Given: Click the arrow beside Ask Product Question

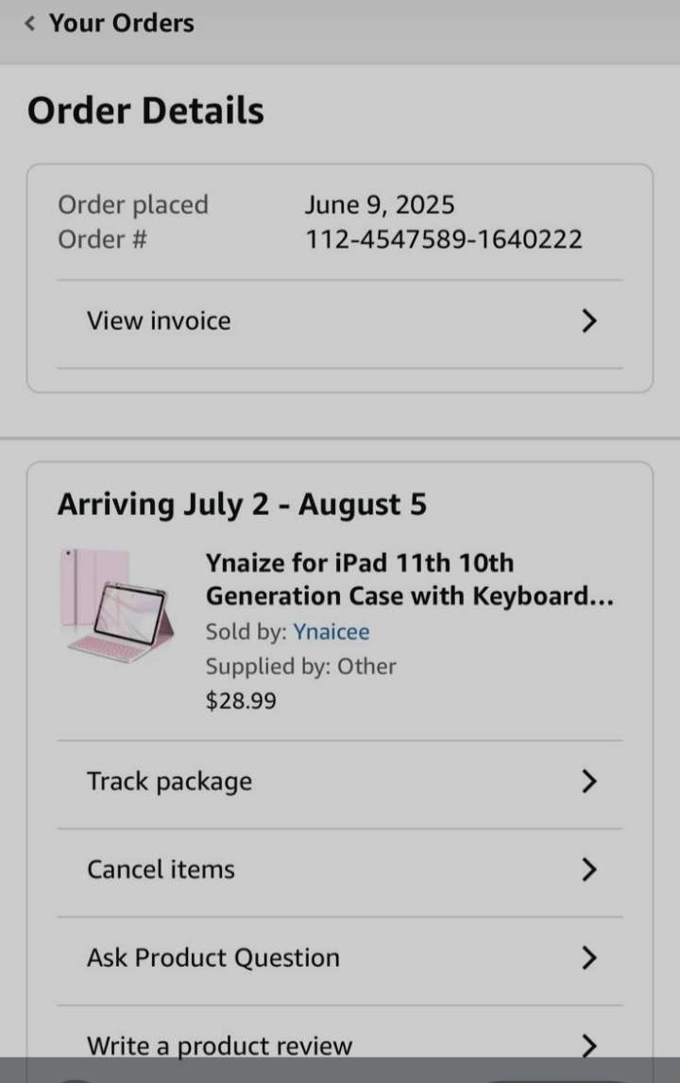Looking at the screenshot, I should click(589, 958).
